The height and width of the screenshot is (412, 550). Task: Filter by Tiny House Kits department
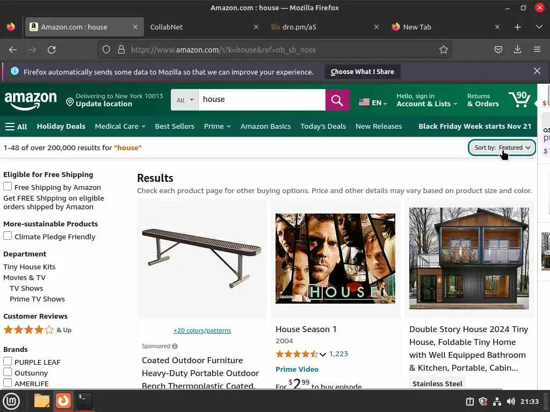(30, 267)
